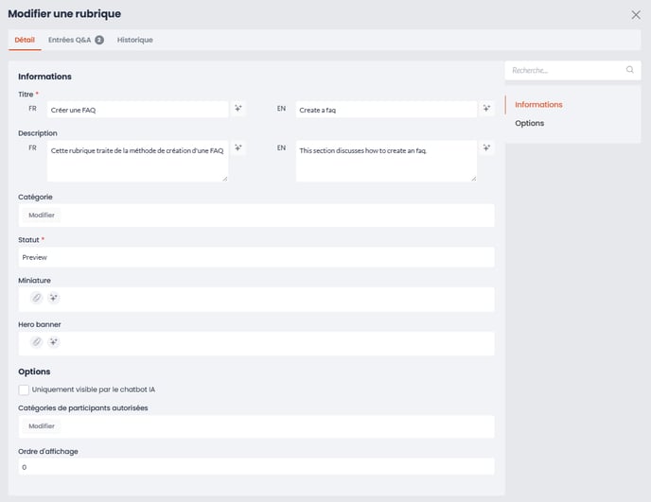Viewport: 651px width, 502px height.
Task: Click Modifier button under Catégorie
Action: pyautogui.click(x=42, y=215)
